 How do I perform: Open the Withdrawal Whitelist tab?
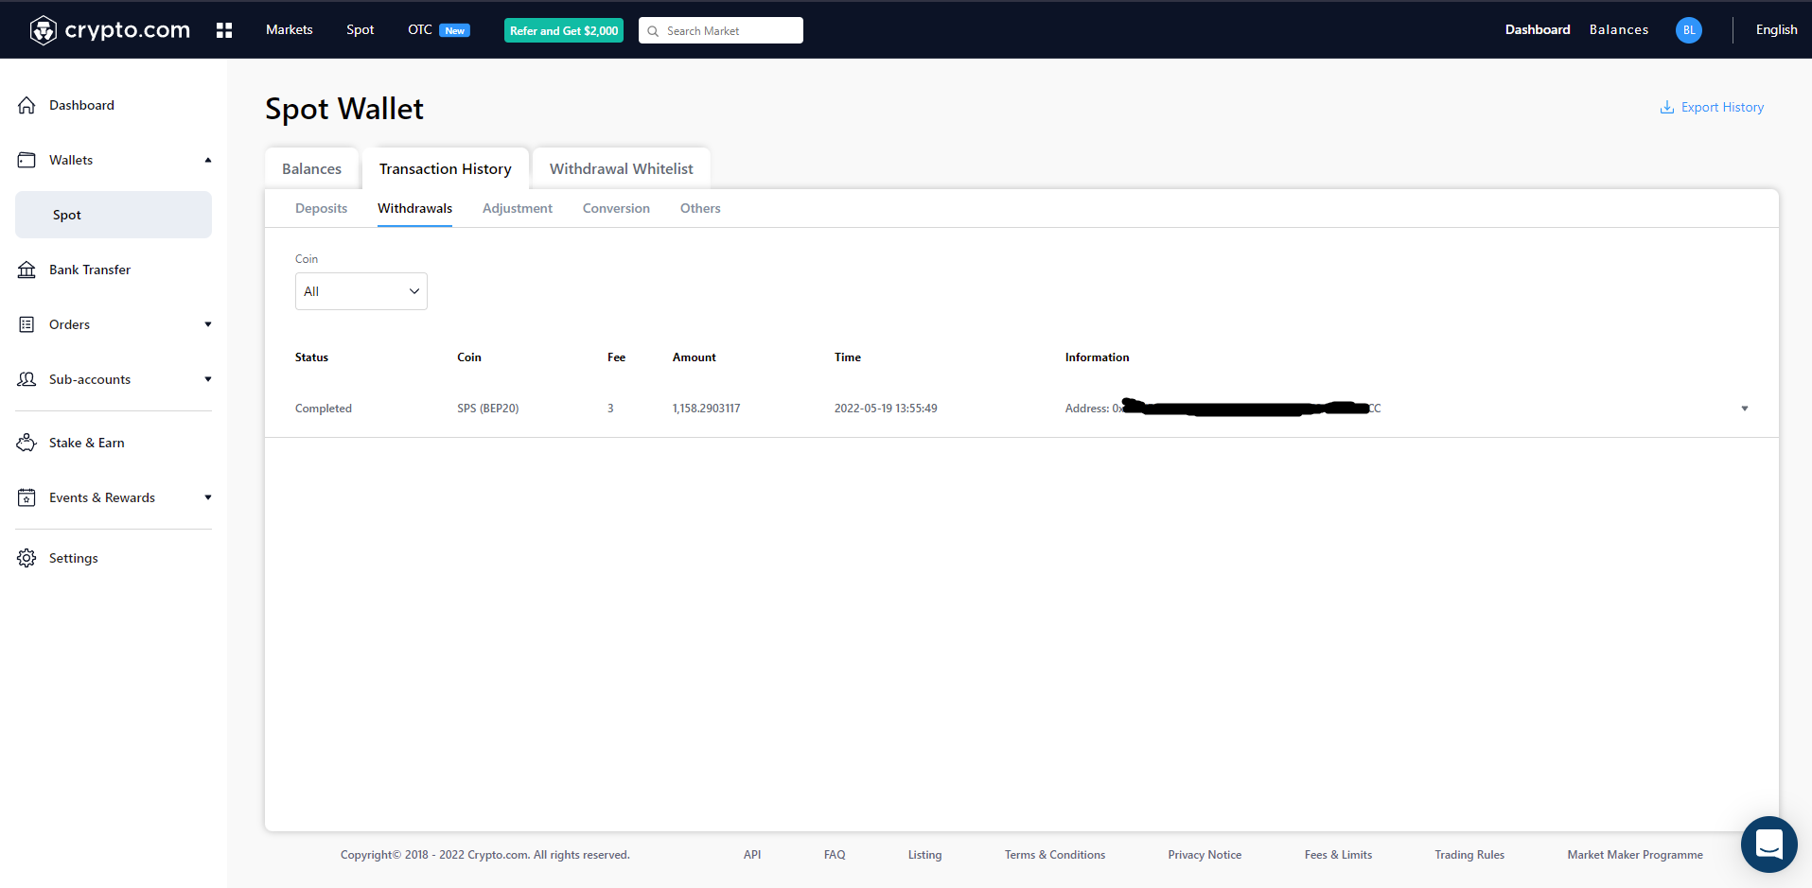(x=622, y=168)
